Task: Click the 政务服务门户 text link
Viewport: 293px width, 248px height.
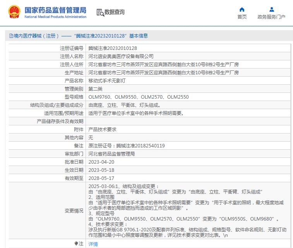Action: (271, 17)
